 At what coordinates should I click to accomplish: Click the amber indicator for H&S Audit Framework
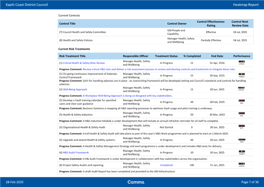[242, 151]
